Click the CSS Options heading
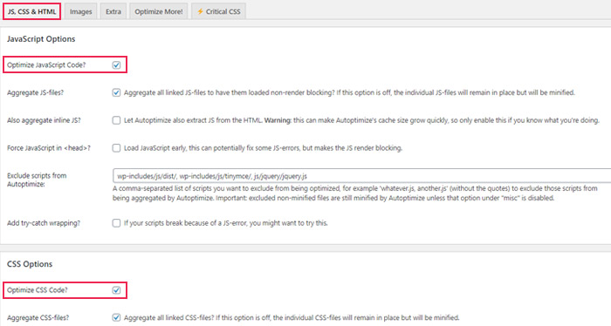611x326 pixels. tap(30, 264)
